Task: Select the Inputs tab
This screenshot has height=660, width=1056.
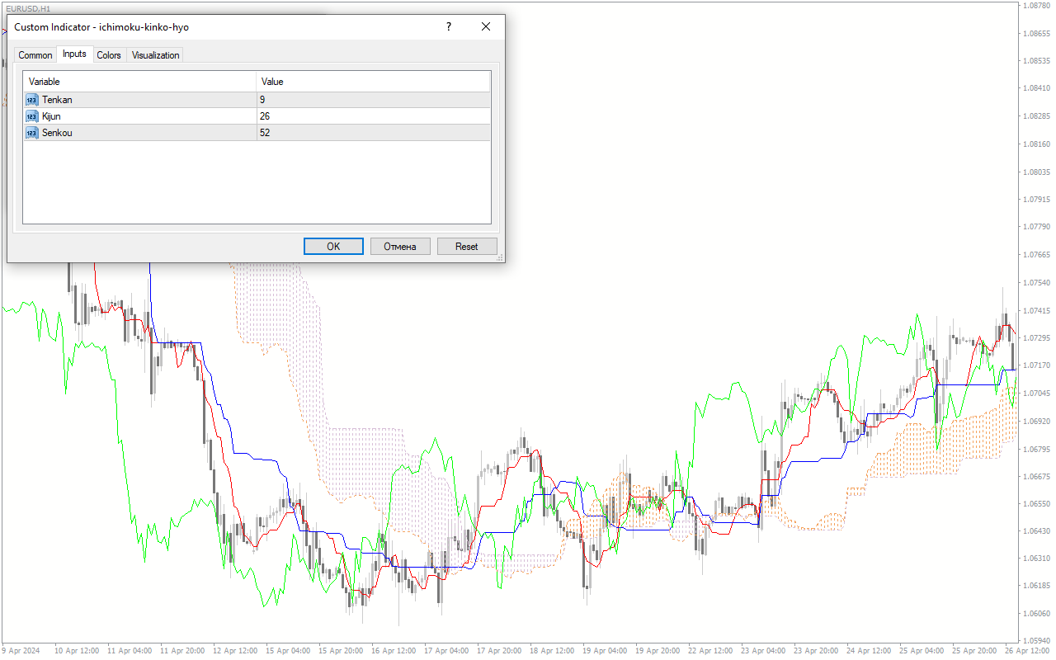Action: pos(74,54)
